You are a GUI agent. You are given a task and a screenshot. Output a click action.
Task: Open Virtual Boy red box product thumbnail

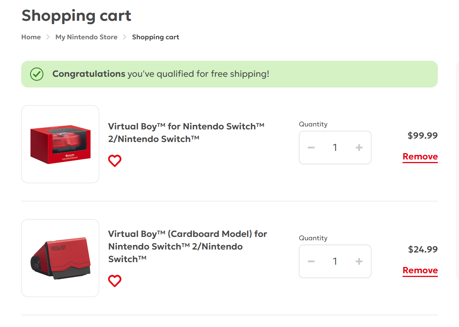(60, 144)
